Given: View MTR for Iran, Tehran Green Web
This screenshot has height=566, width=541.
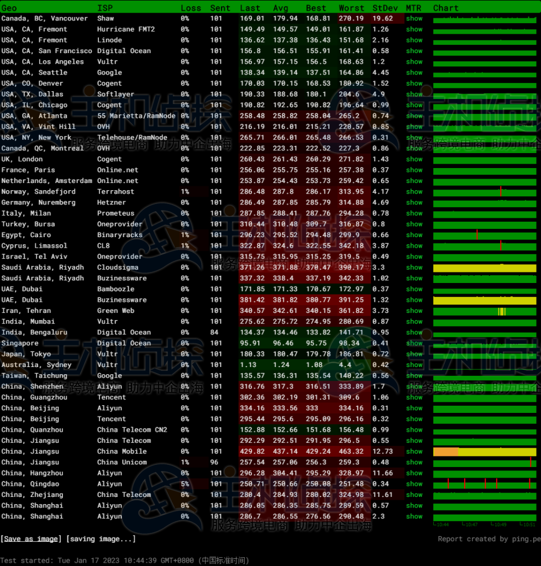Looking at the screenshot, I should (414, 311).
